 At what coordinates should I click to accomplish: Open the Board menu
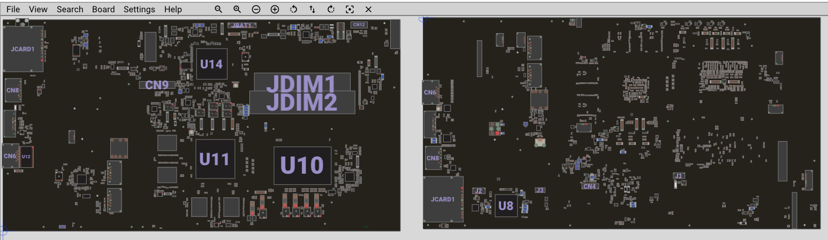tap(103, 10)
